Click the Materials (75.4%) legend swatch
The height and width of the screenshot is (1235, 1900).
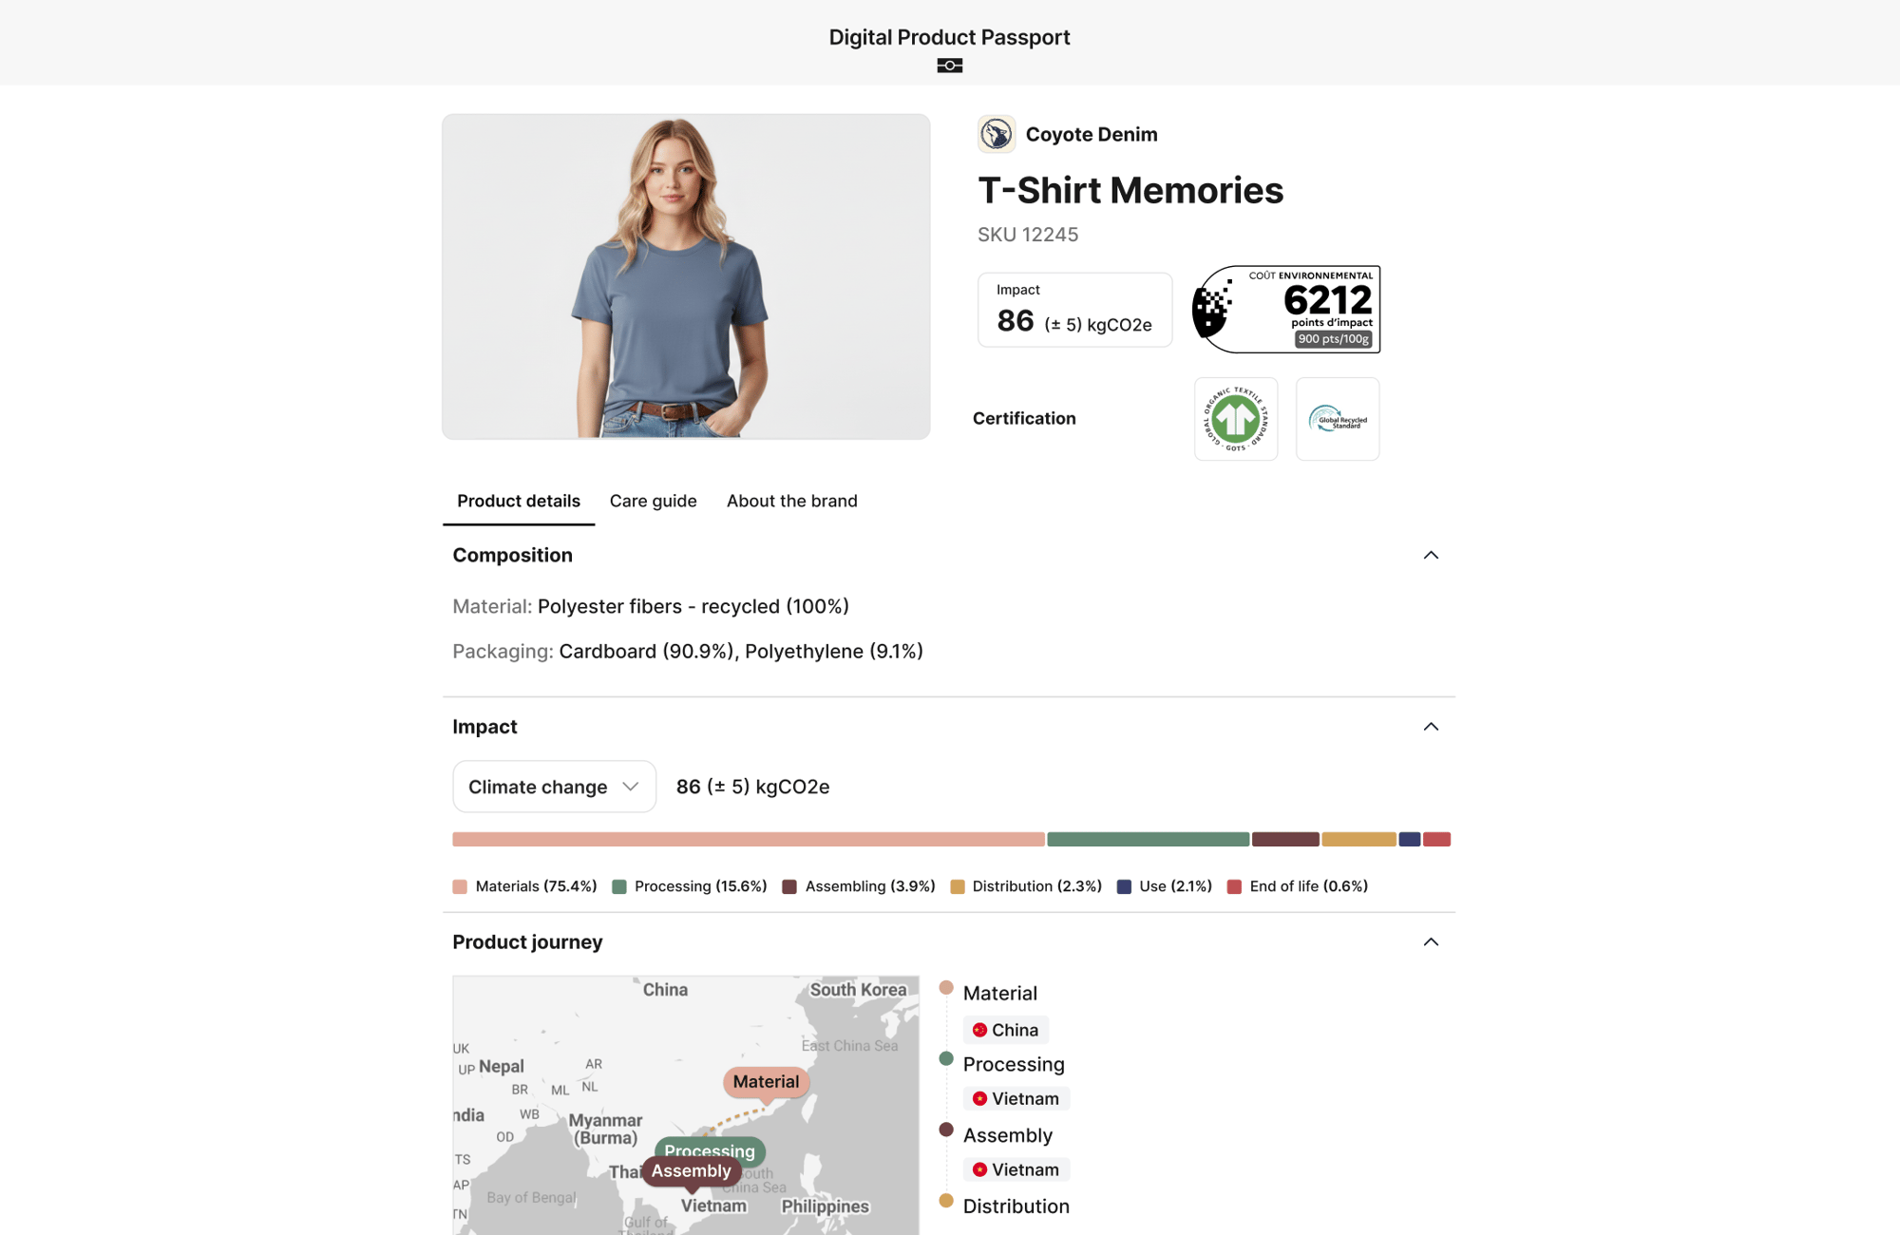pyautogui.click(x=461, y=887)
